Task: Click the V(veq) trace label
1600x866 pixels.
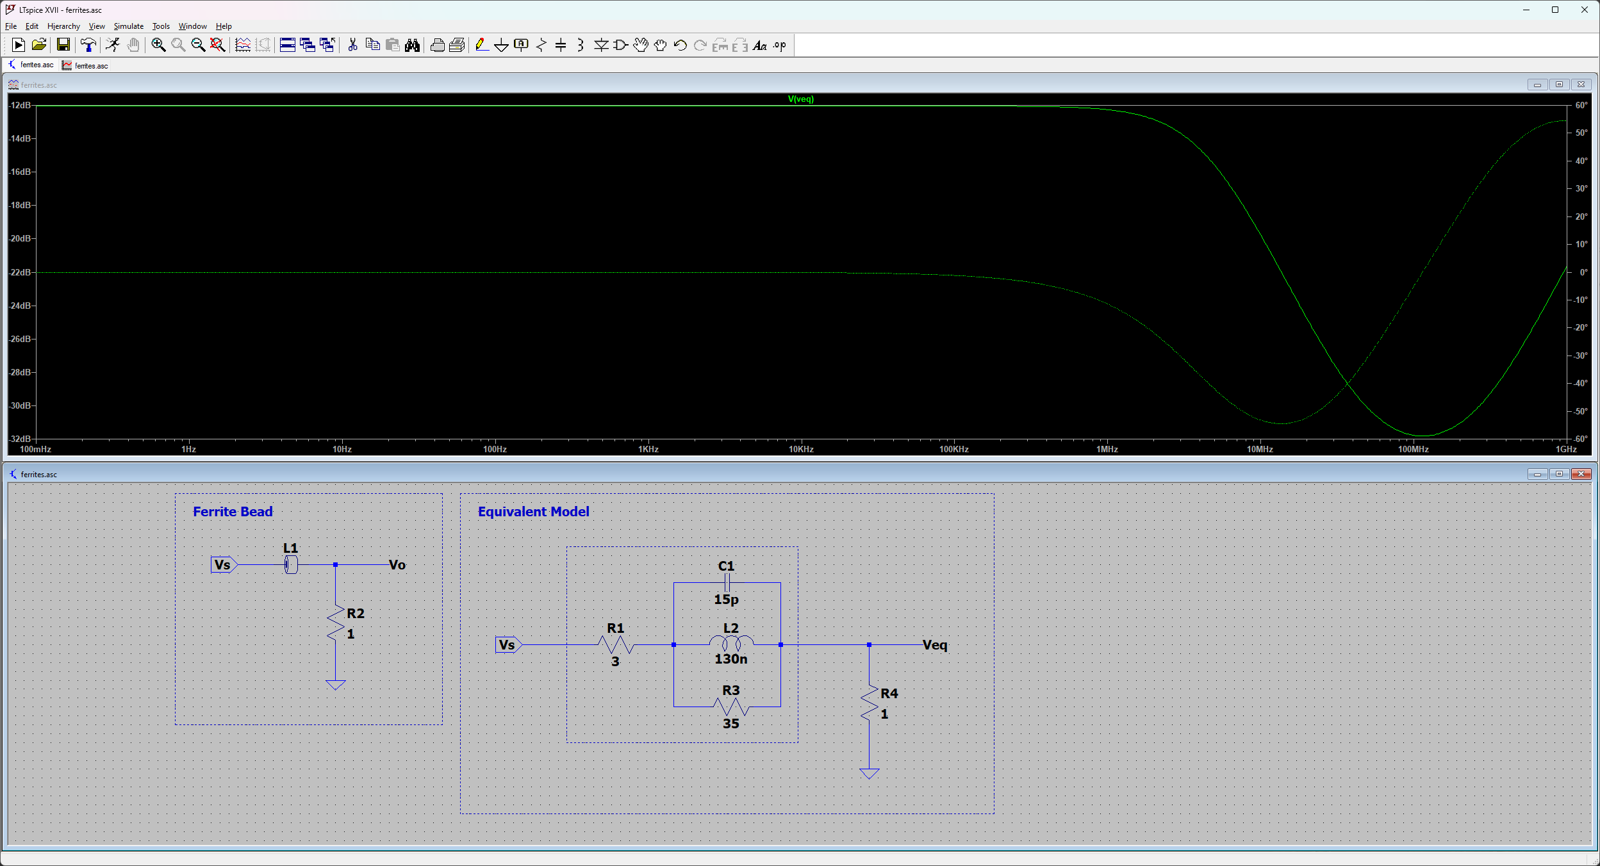Action: pos(801,99)
